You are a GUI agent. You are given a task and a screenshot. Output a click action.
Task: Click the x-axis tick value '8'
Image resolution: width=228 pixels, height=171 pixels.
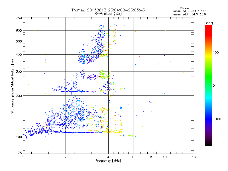(151, 157)
